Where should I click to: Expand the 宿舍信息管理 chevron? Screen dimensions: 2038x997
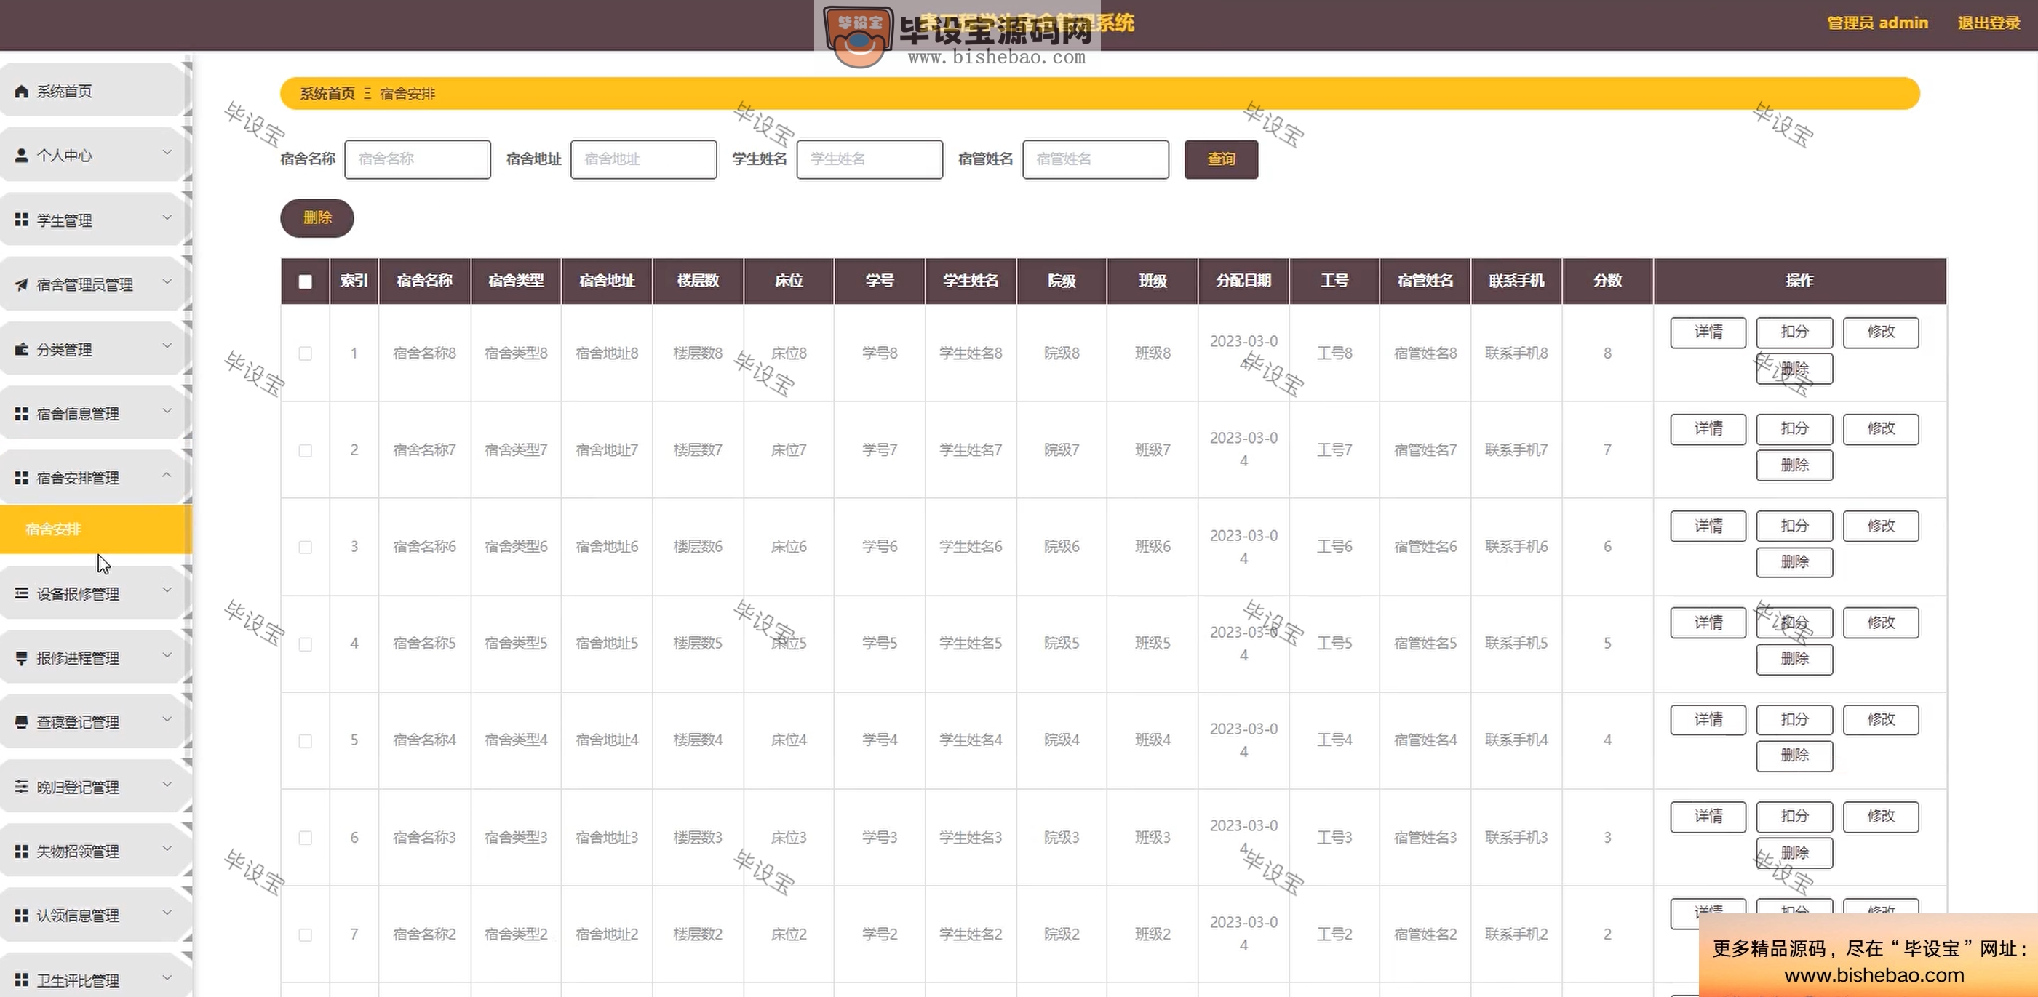click(167, 410)
